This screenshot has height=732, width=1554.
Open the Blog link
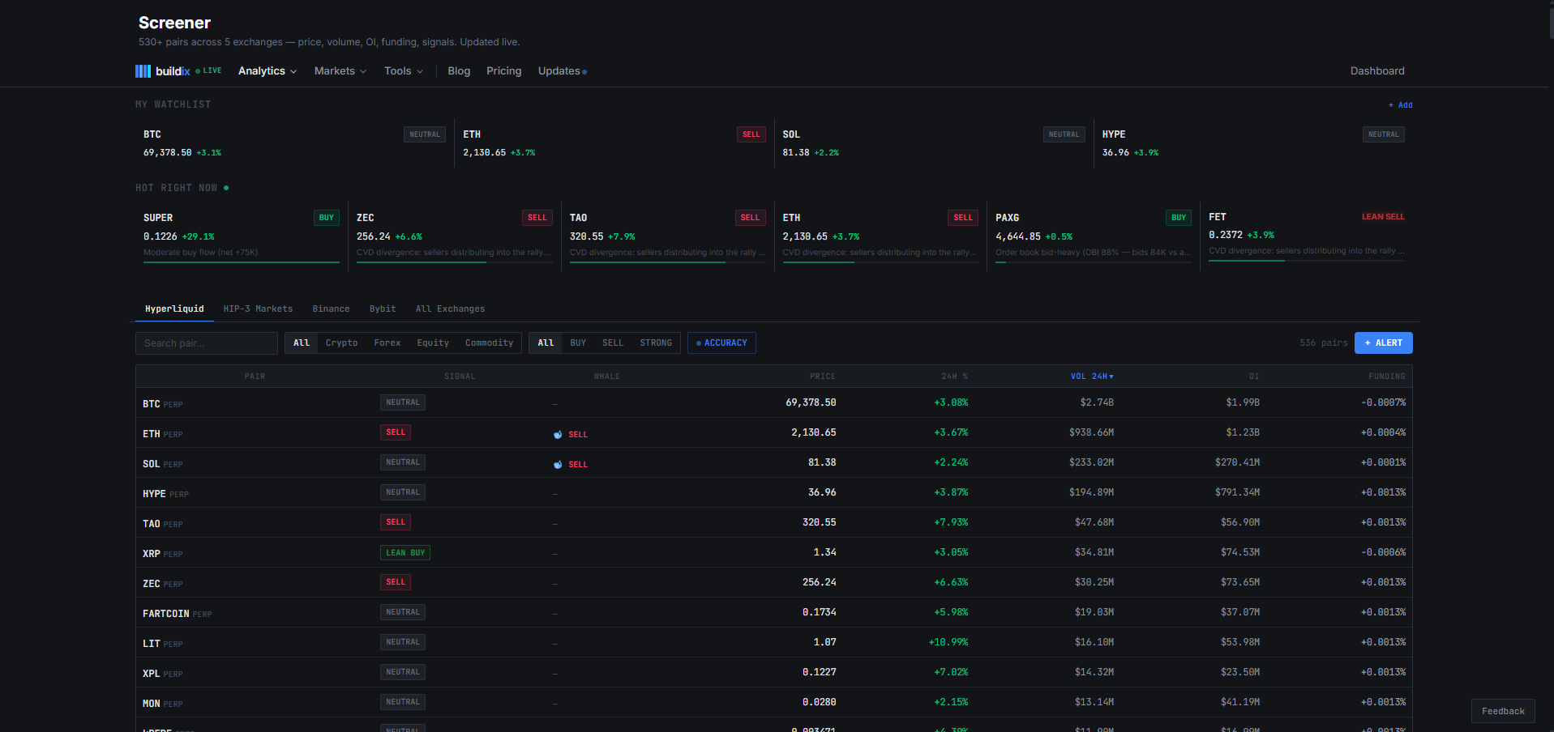tap(459, 71)
